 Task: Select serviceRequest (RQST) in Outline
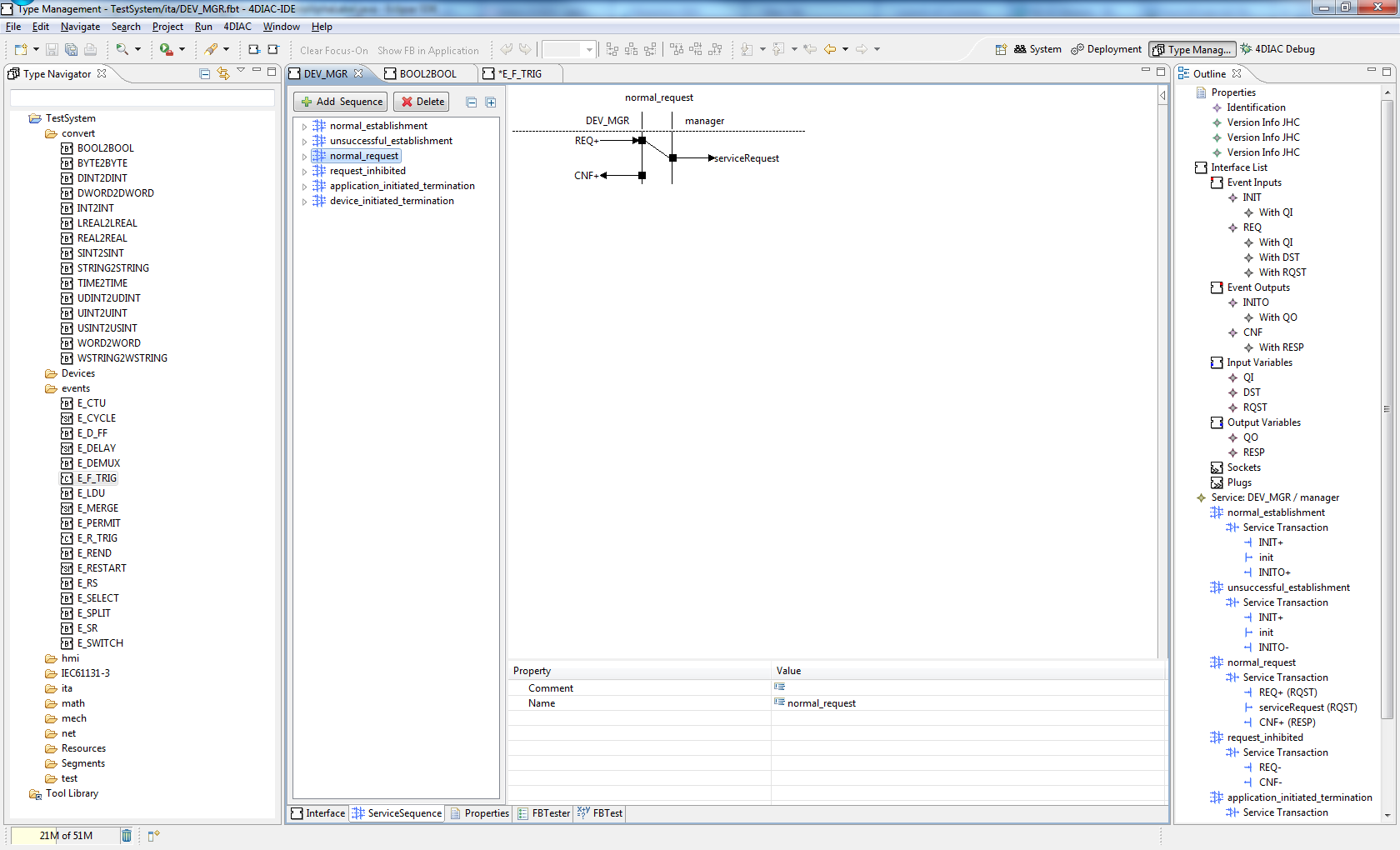tap(1307, 707)
